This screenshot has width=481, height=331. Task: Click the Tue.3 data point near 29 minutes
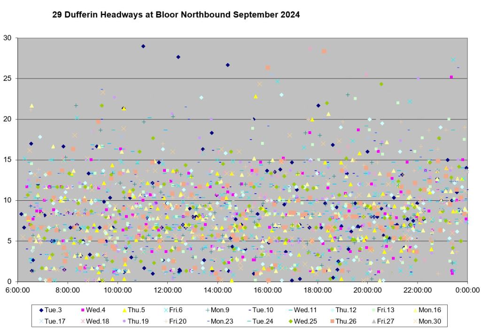tap(143, 46)
